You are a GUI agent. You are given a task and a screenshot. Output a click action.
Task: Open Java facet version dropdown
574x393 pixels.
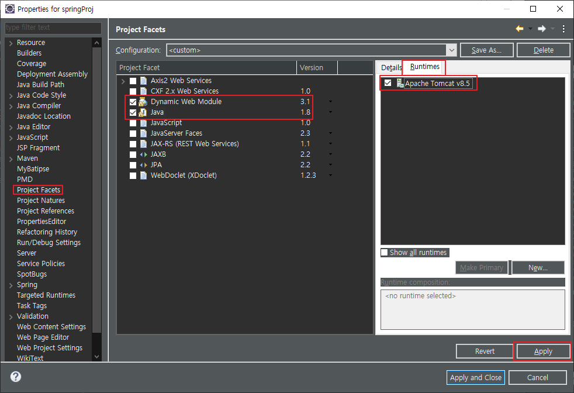click(330, 112)
